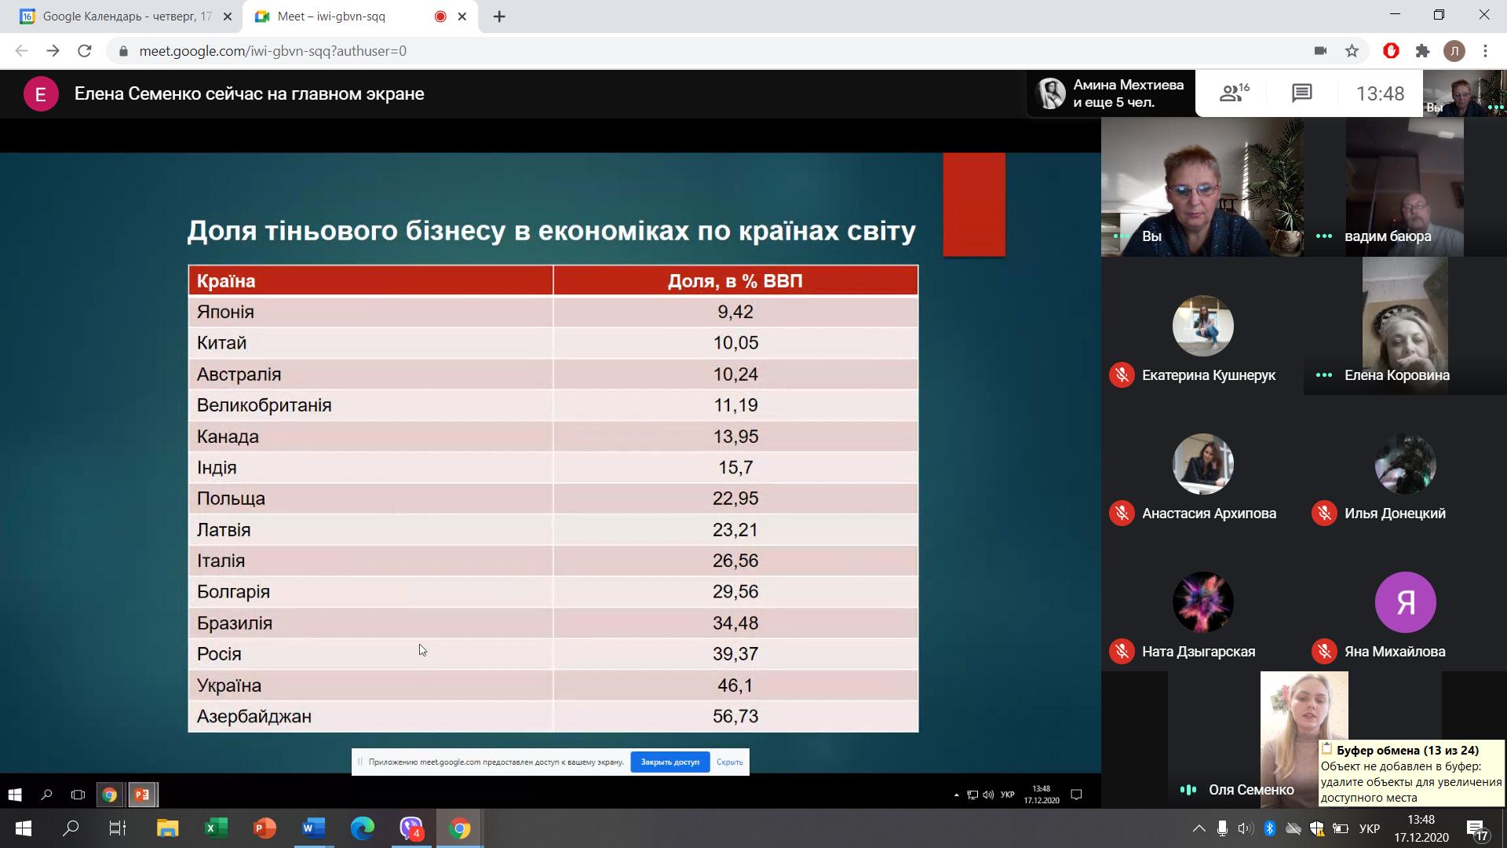Image resolution: width=1507 pixels, height=848 pixels.
Task: Switch to Google Календарь tab
Action: click(x=126, y=16)
